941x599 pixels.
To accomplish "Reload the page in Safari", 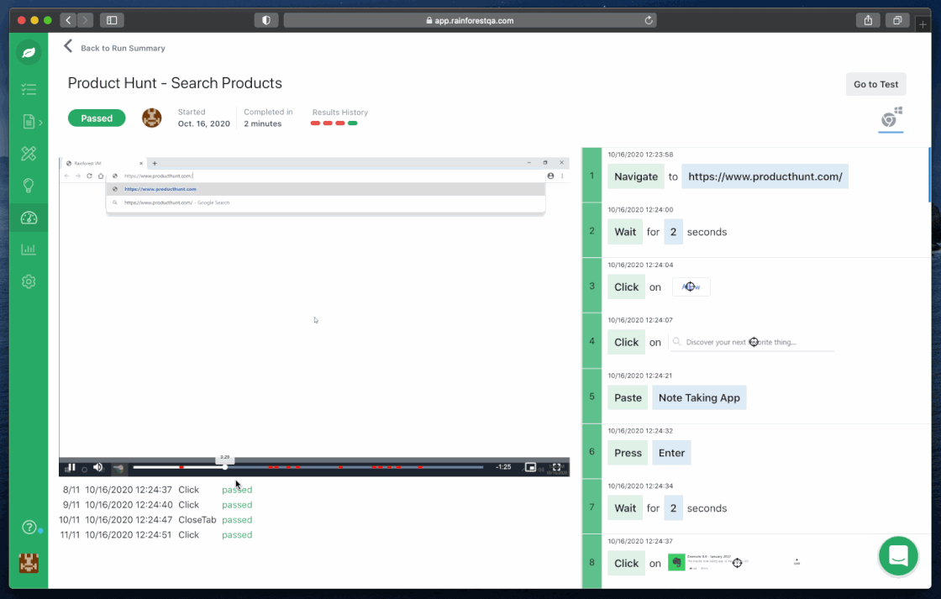I will click(x=649, y=20).
